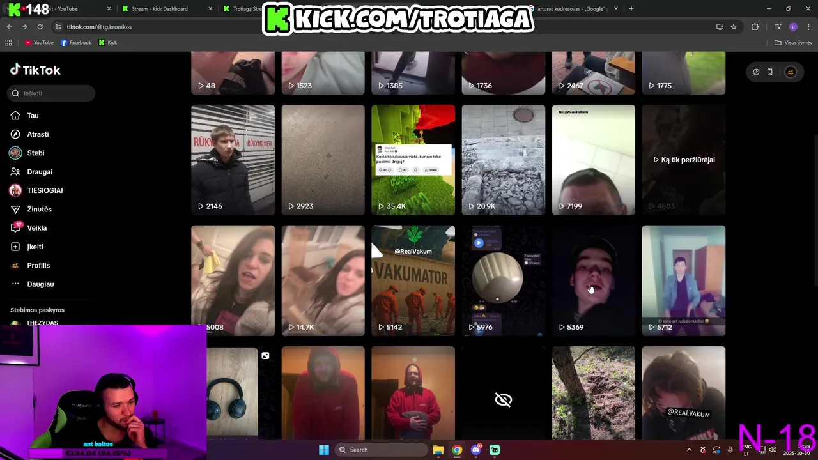
Task: Close the Stream - Kick Dashboard tab
Action: tap(211, 9)
